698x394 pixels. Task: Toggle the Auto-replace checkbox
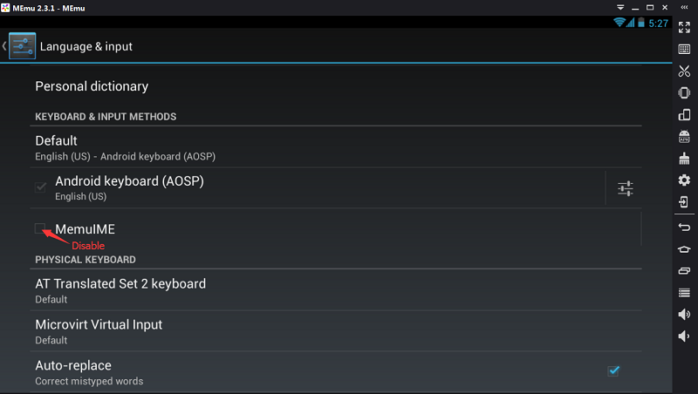[x=613, y=370]
